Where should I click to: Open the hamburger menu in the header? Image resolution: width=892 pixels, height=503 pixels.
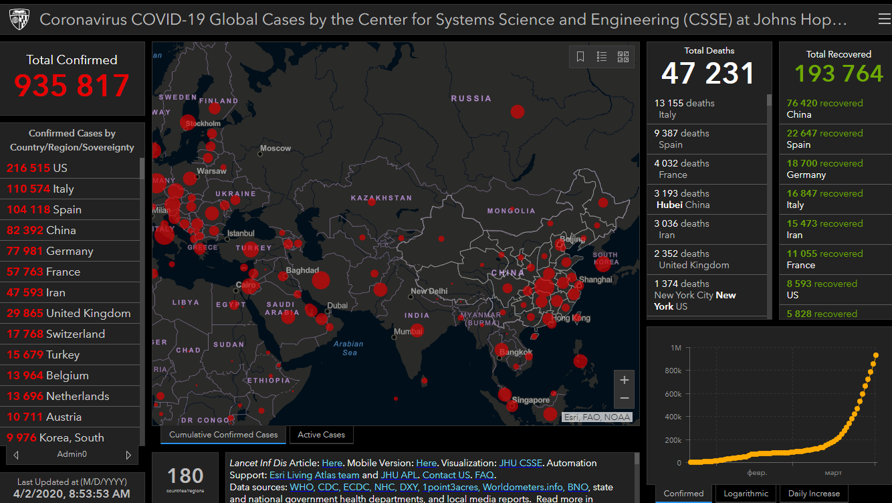tap(884, 20)
